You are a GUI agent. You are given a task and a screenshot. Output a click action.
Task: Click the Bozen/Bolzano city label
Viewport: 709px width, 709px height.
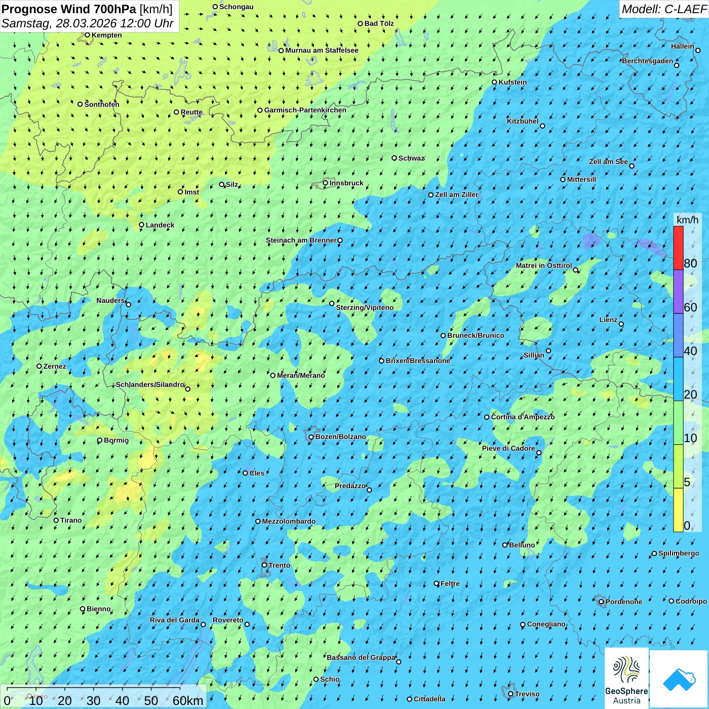click(340, 437)
